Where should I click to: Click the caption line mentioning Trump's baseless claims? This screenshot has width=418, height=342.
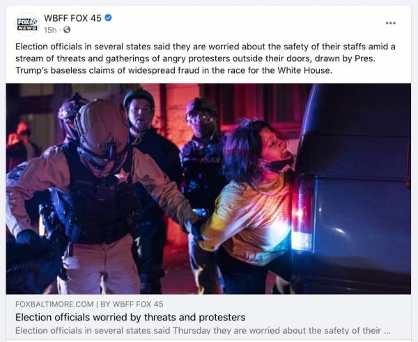click(x=173, y=70)
